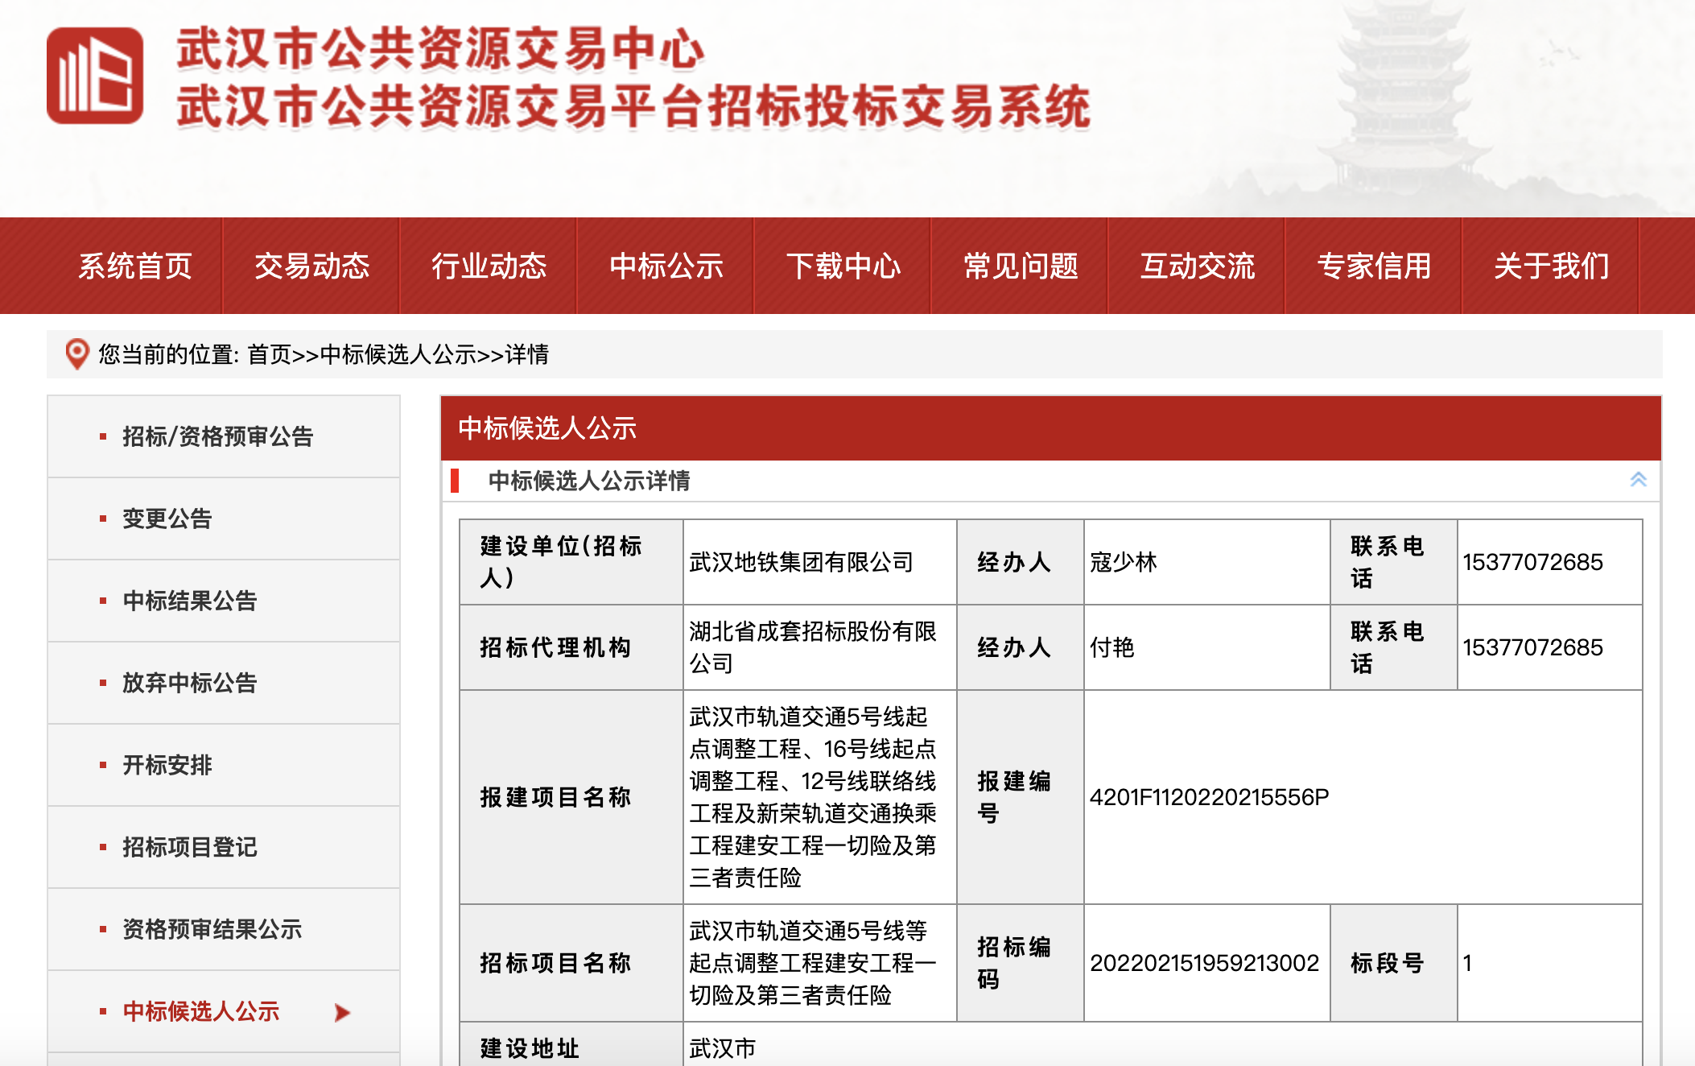Image resolution: width=1695 pixels, height=1066 pixels.
Task: Go to 互动交流 section
Action: [x=1197, y=266]
